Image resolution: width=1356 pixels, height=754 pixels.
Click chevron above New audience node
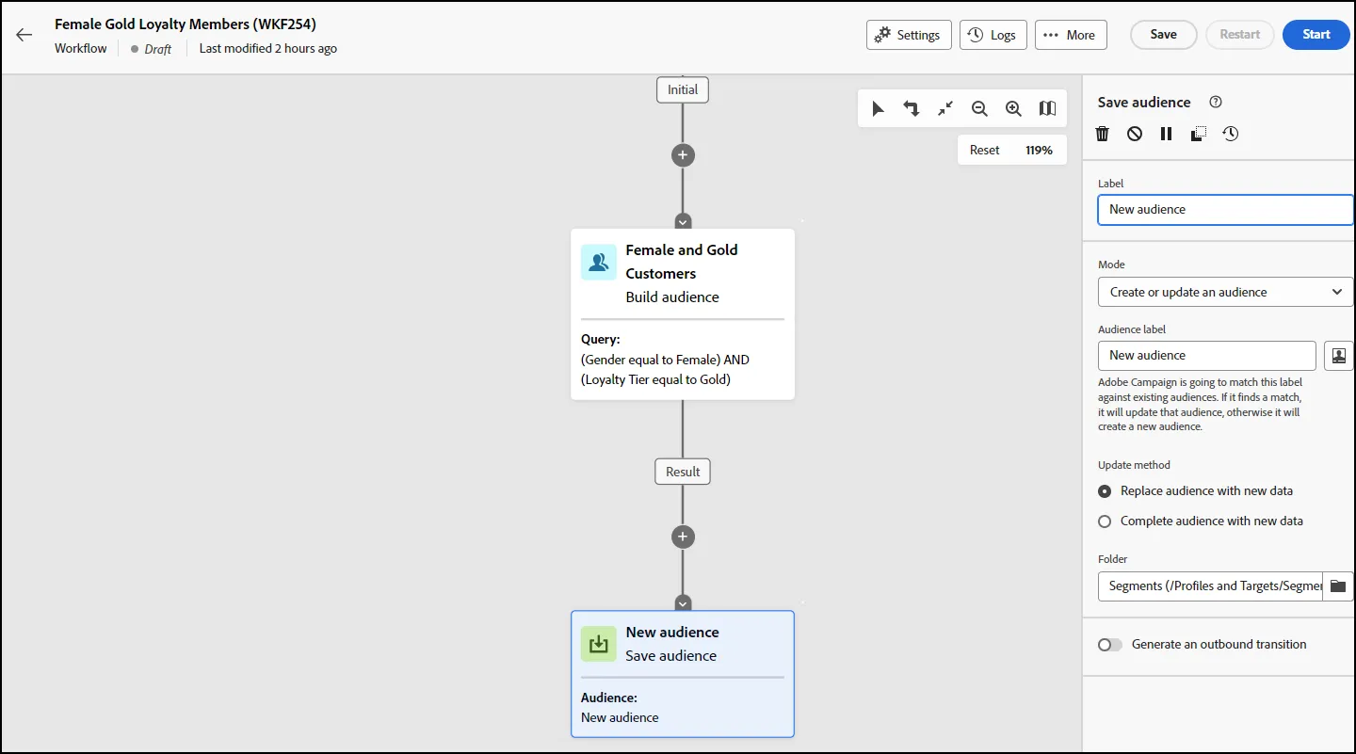(683, 603)
